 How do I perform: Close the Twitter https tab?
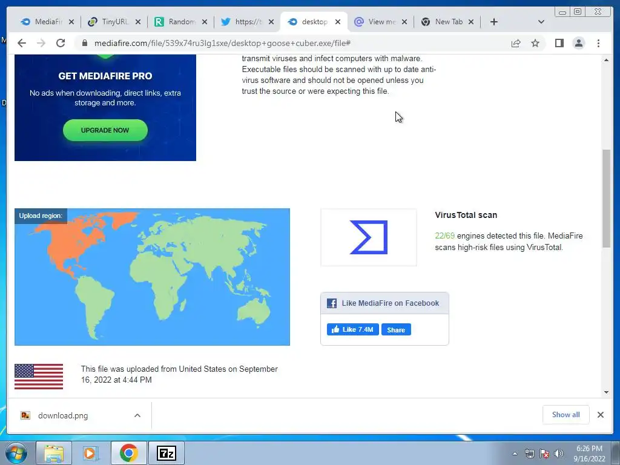click(x=271, y=22)
